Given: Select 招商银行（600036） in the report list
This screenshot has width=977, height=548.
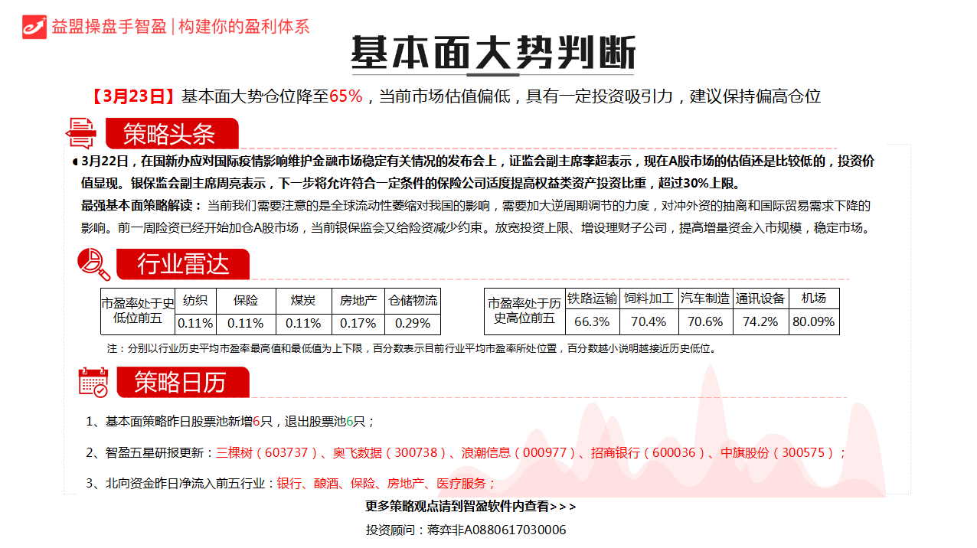Looking at the screenshot, I should (x=647, y=452).
